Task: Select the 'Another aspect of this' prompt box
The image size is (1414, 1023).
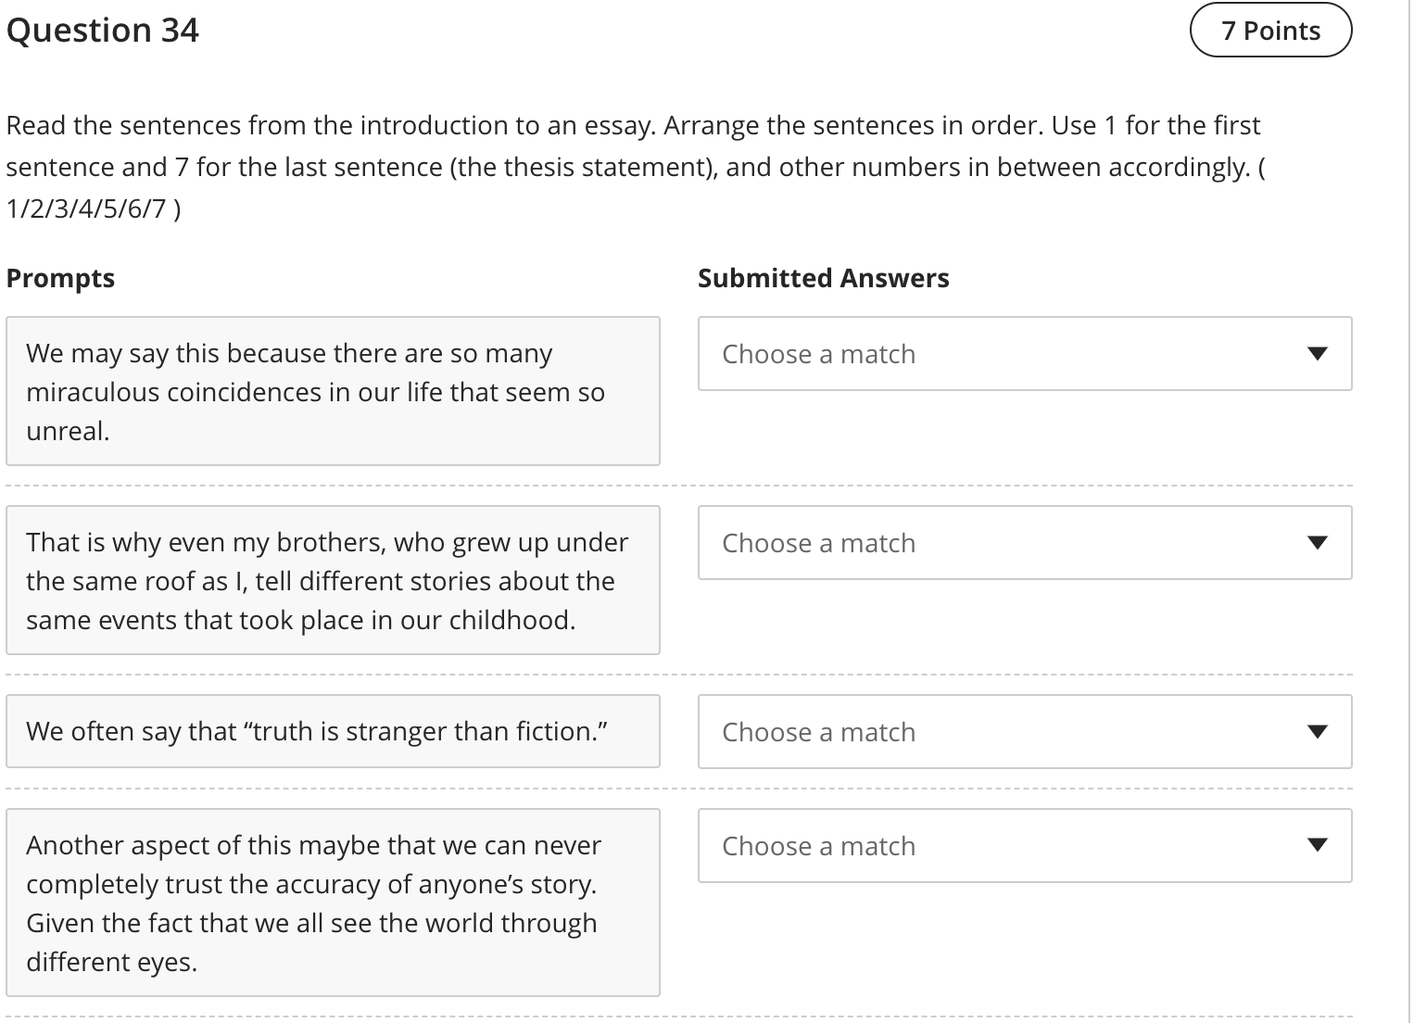Action: point(333,903)
